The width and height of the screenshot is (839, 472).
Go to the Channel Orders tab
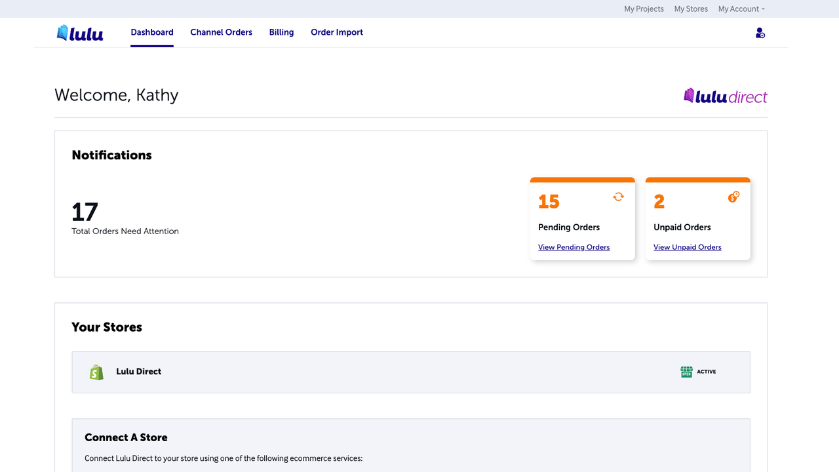click(x=221, y=32)
